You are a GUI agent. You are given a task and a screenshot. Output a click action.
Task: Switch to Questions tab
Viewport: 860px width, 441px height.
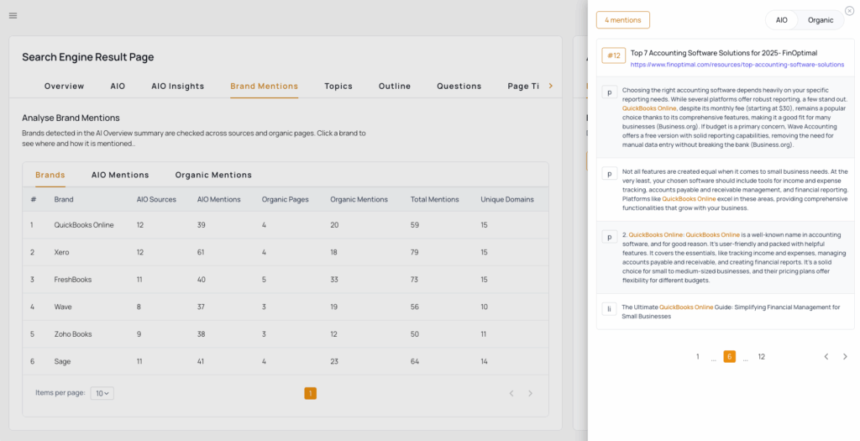coord(459,87)
